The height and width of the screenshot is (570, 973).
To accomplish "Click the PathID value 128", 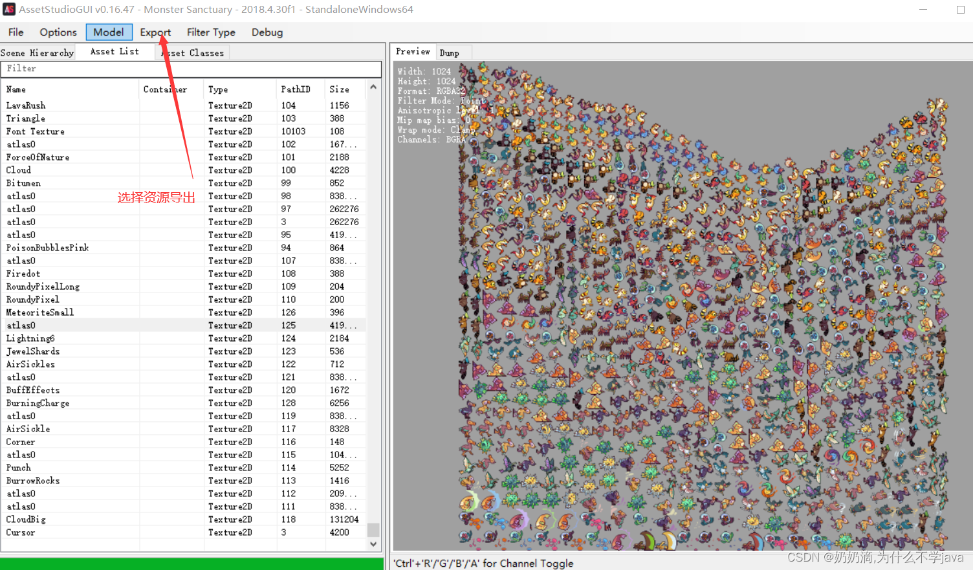I will [x=289, y=403].
